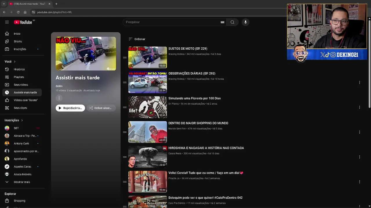Open Ordenar sort dropdown
The width and height of the screenshot is (371, 208).
tap(137, 39)
